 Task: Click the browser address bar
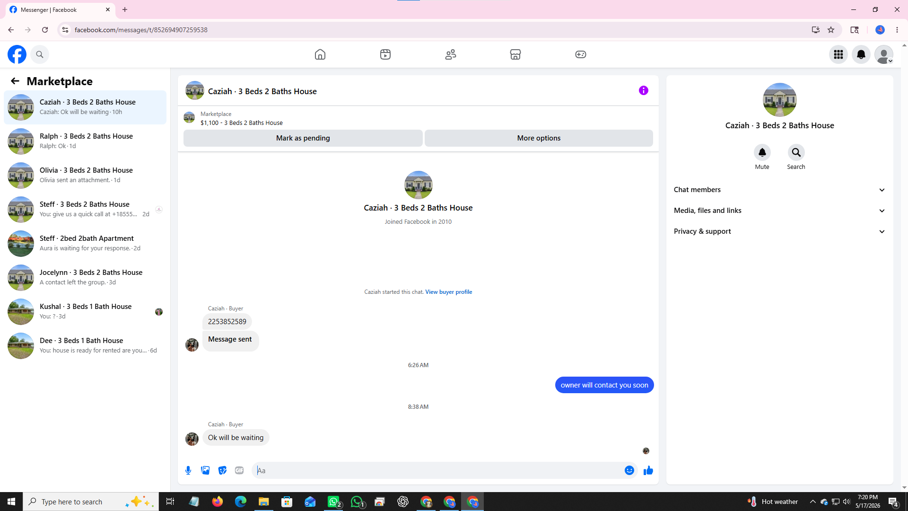pos(440,30)
